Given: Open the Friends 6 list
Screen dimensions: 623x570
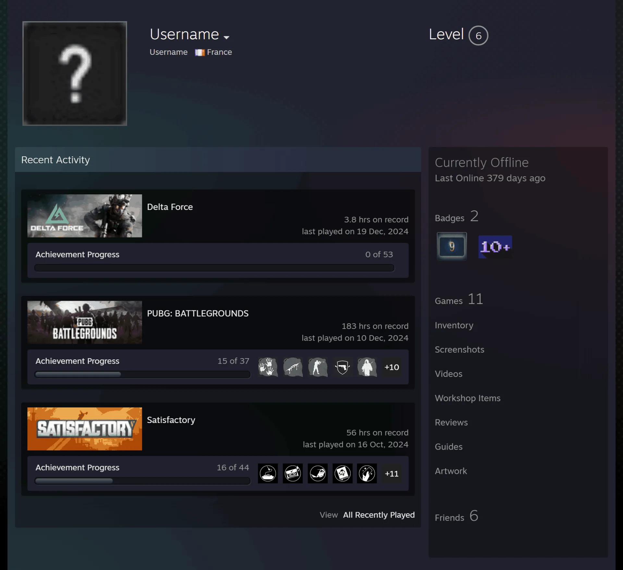Looking at the screenshot, I should coord(456,516).
